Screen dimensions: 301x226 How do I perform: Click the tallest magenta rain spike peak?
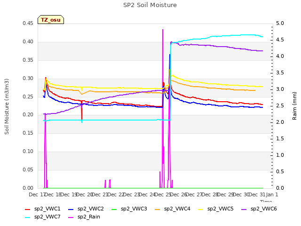coord(163,30)
